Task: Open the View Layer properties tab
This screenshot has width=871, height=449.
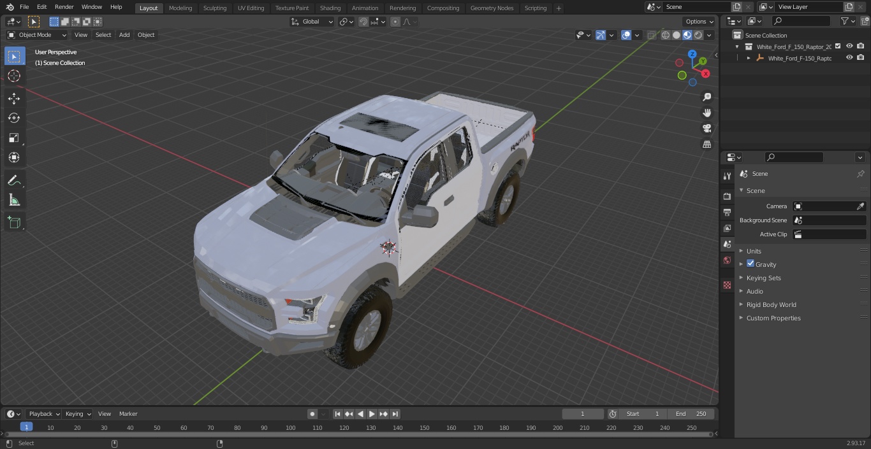Action: point(727,228)
